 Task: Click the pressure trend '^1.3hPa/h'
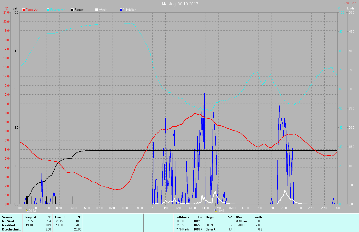click(x=182, y=229)
